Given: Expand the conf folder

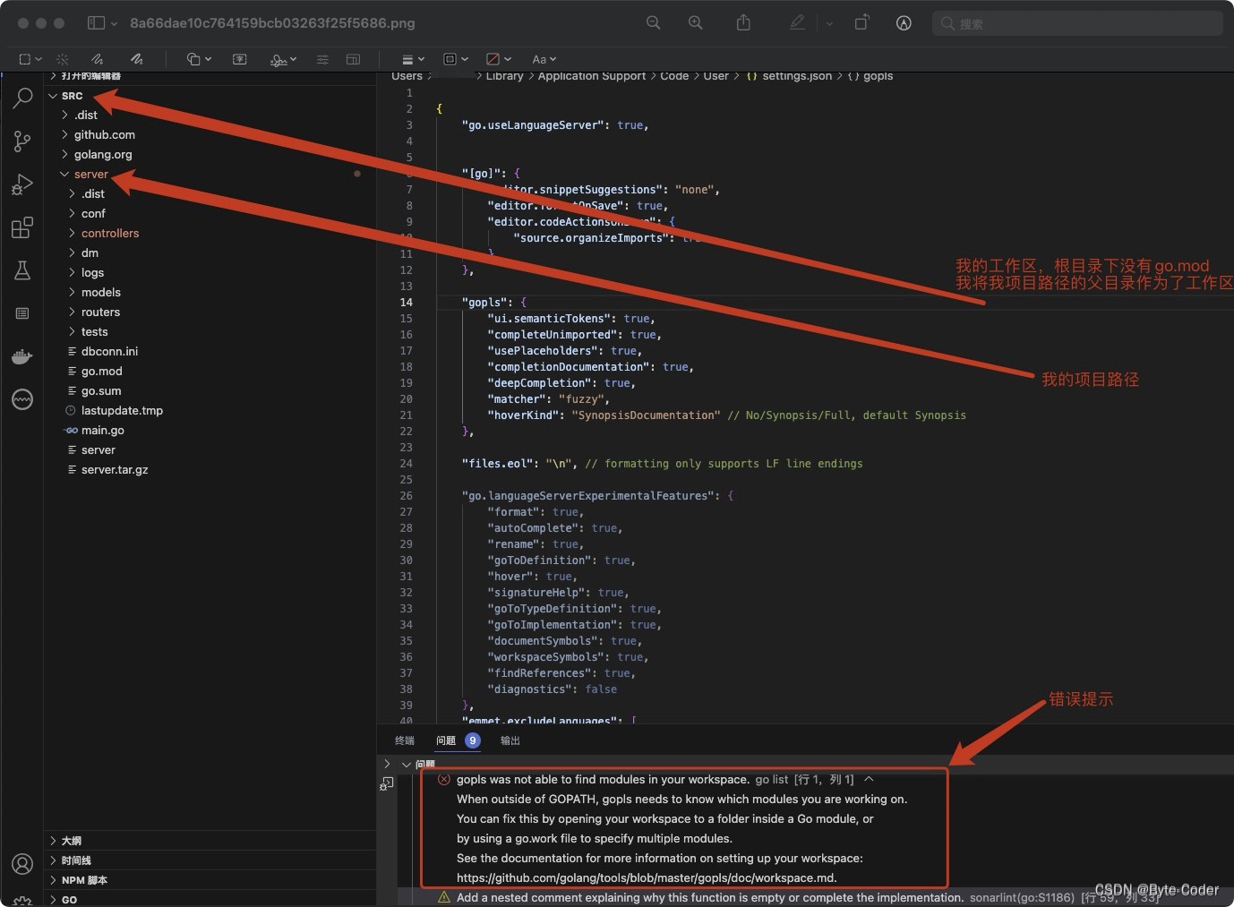Looking at the screenshot, I should pyautogui.click(x=93, y=214).
